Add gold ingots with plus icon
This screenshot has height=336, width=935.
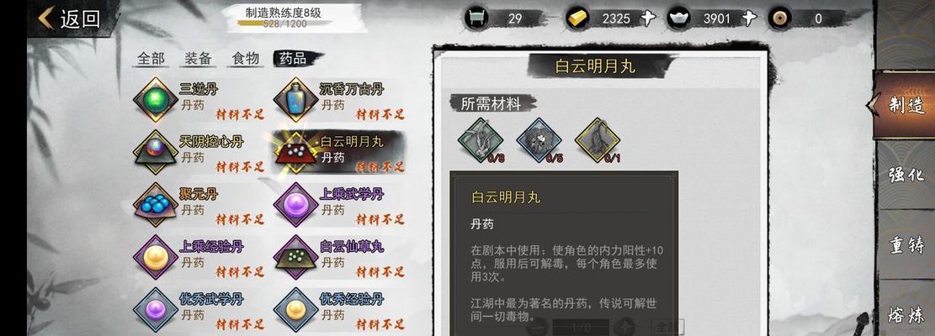(648, 18)
